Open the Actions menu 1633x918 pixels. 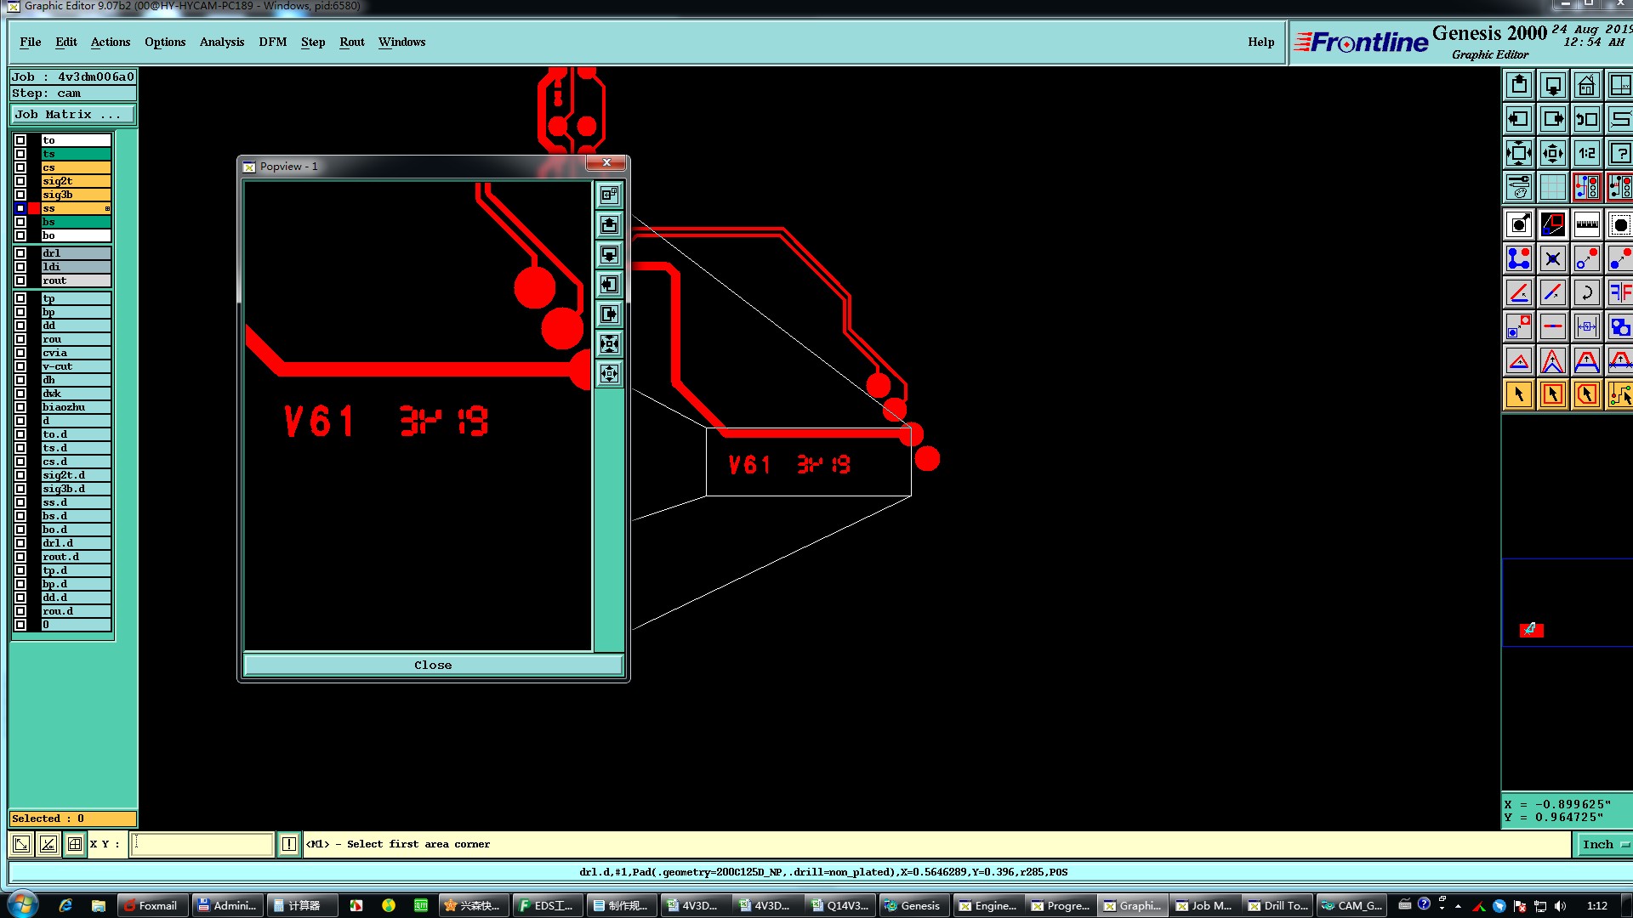coord(111,42)
